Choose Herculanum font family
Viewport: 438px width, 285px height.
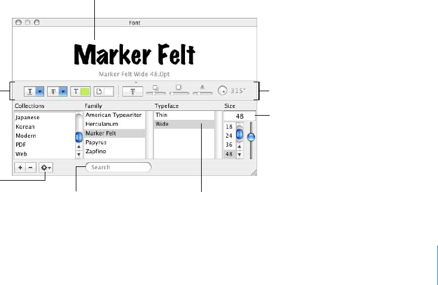point(115,124)
